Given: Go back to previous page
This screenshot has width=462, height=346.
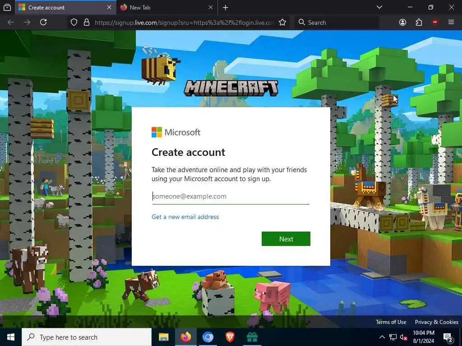Looking at the screenshot, I should (11, 23).
